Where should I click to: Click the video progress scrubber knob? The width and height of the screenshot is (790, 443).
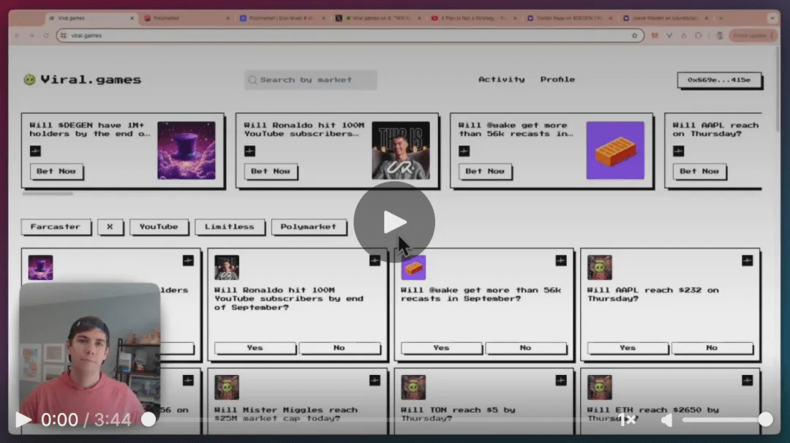pyautogui.click(x=148, y=420)
